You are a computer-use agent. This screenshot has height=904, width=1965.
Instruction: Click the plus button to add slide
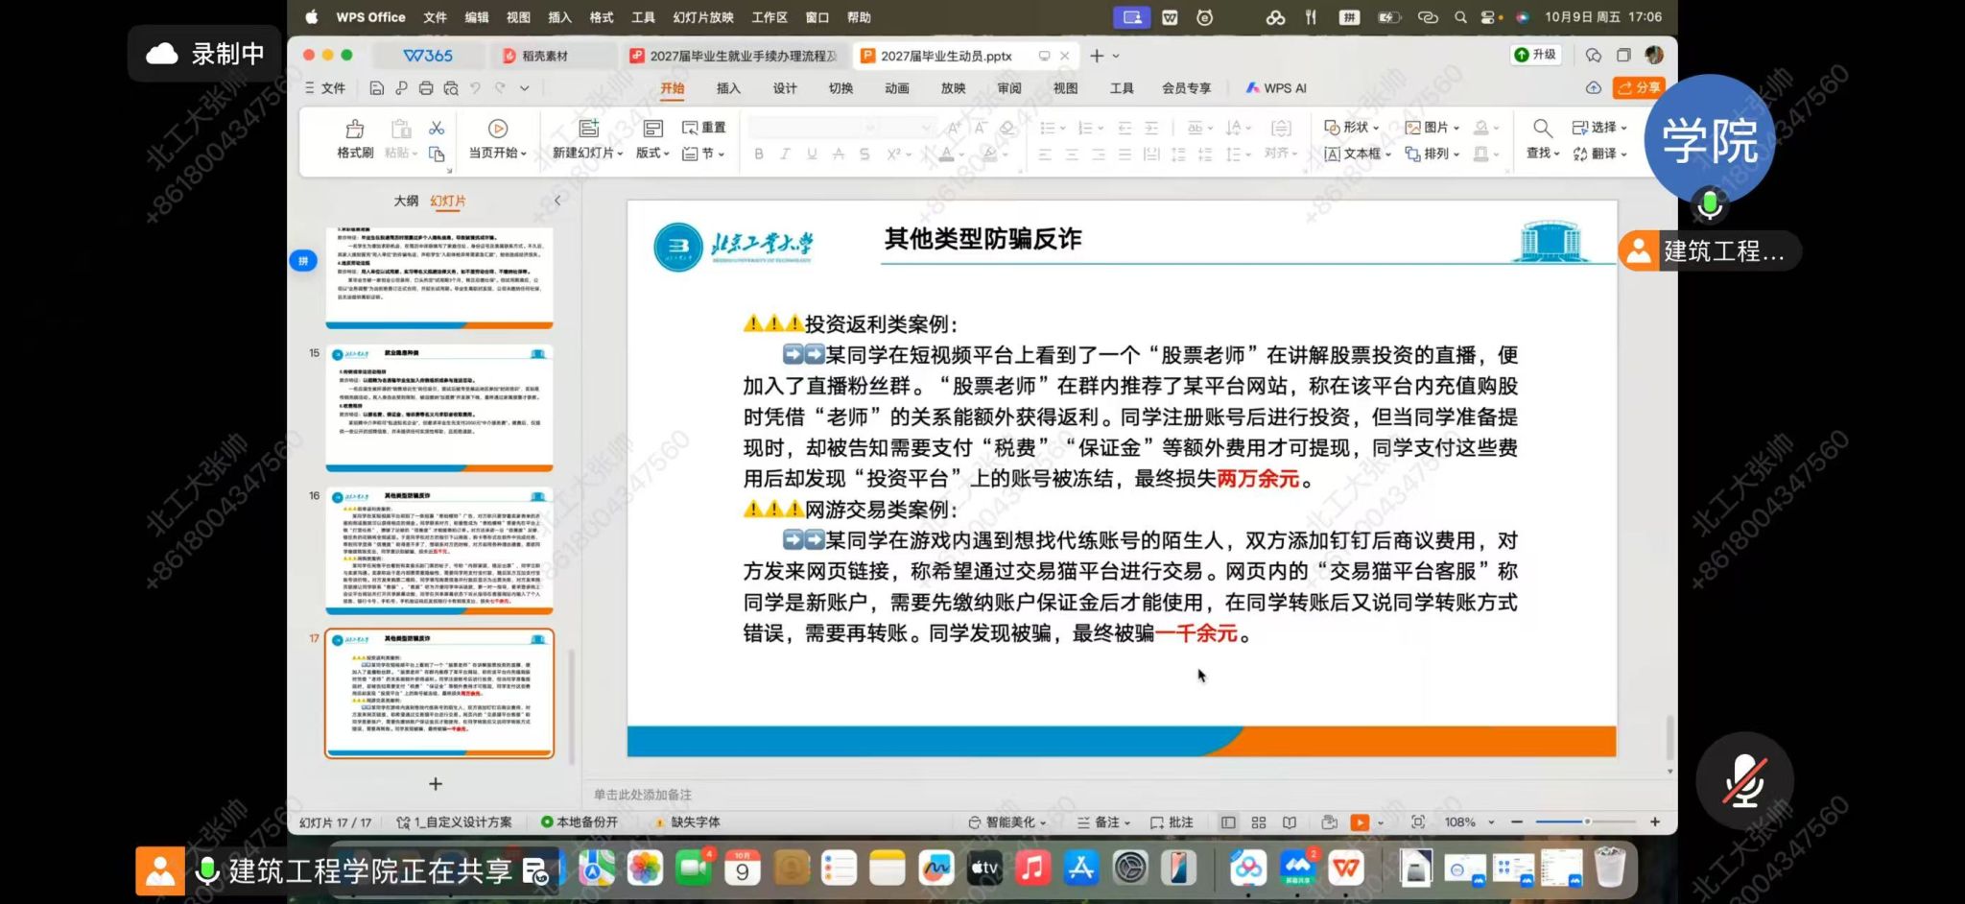click(436, 784)
